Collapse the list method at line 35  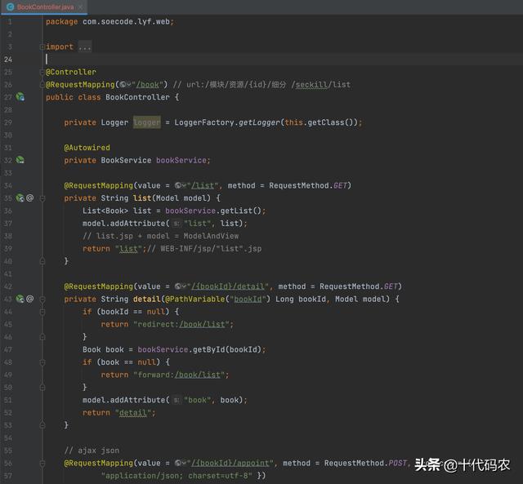pyautogui.click(x=42, y=198)
